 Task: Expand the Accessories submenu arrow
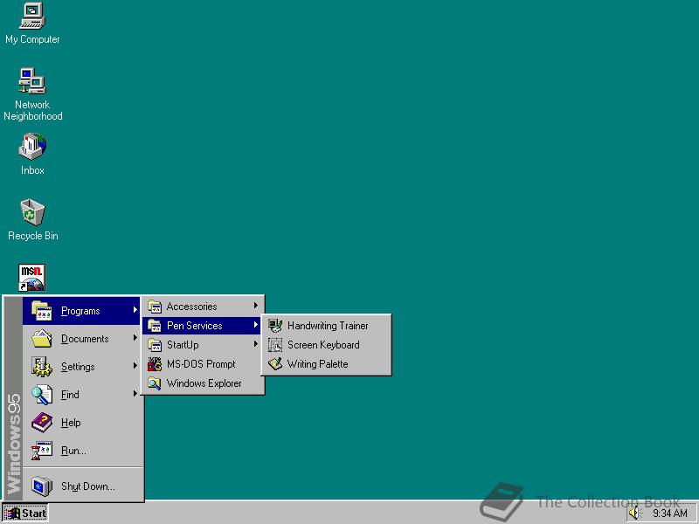[256, 306]
